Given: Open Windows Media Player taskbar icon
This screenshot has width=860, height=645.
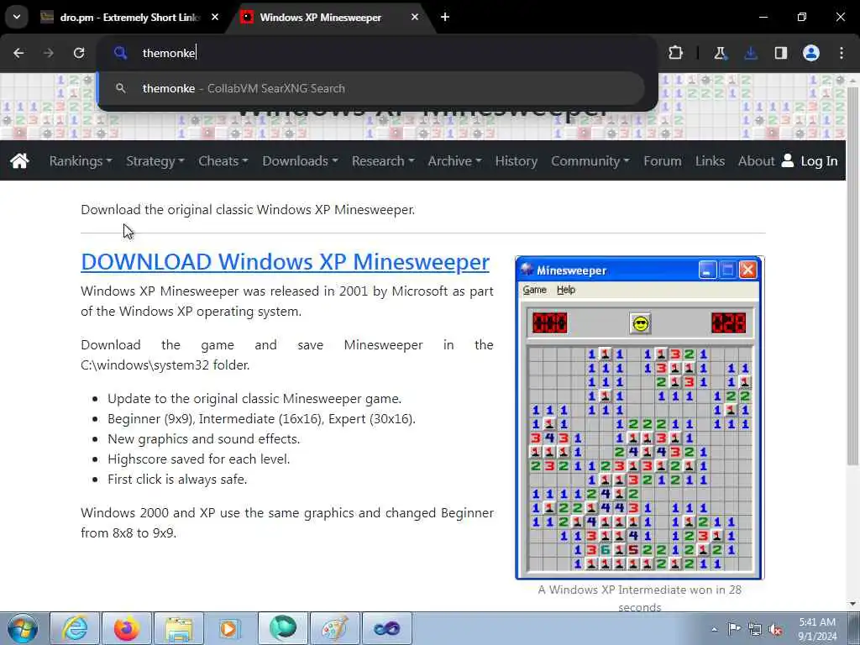Looking at the screenshot, I should click(230, 628).
